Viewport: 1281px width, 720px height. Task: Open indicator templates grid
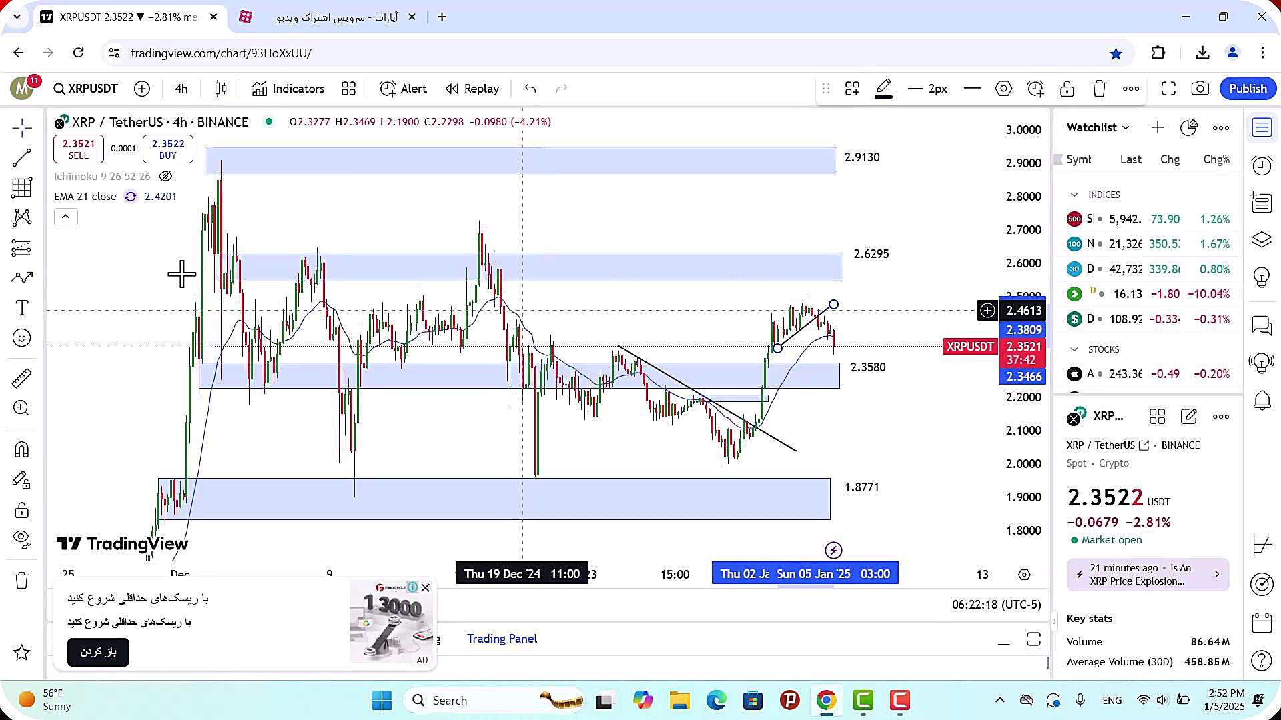tap(348, 89)
